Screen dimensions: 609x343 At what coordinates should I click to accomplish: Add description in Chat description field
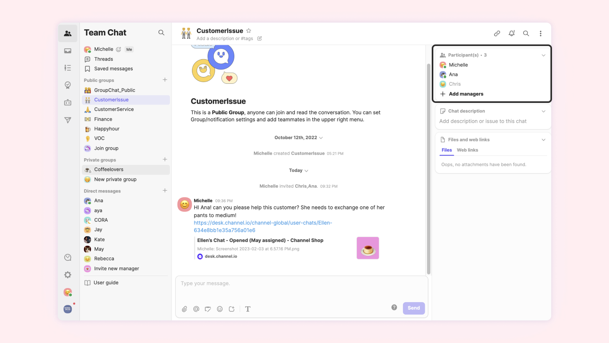tap(483, 121)
